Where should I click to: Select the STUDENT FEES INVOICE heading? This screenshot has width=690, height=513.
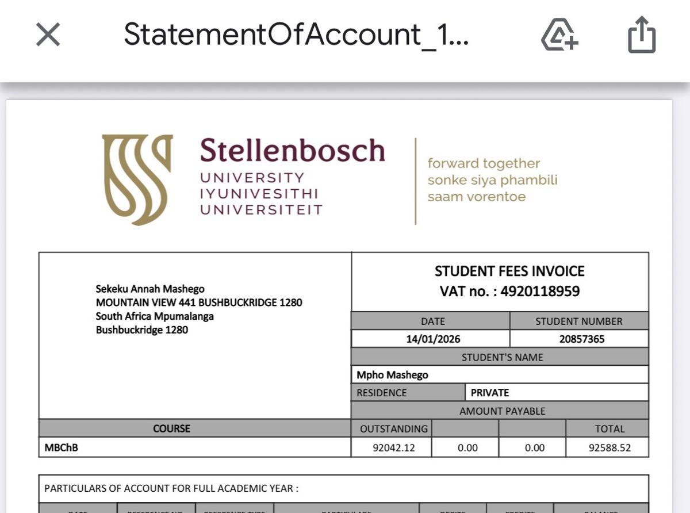[x=509, y=271]
